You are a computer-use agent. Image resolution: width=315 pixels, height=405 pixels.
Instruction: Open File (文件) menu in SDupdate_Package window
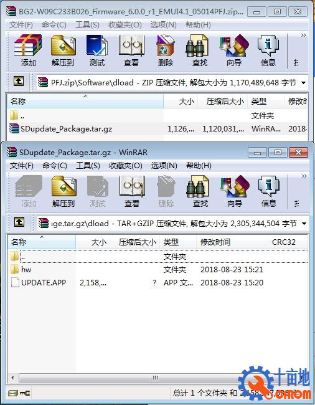tap(21, 166)
